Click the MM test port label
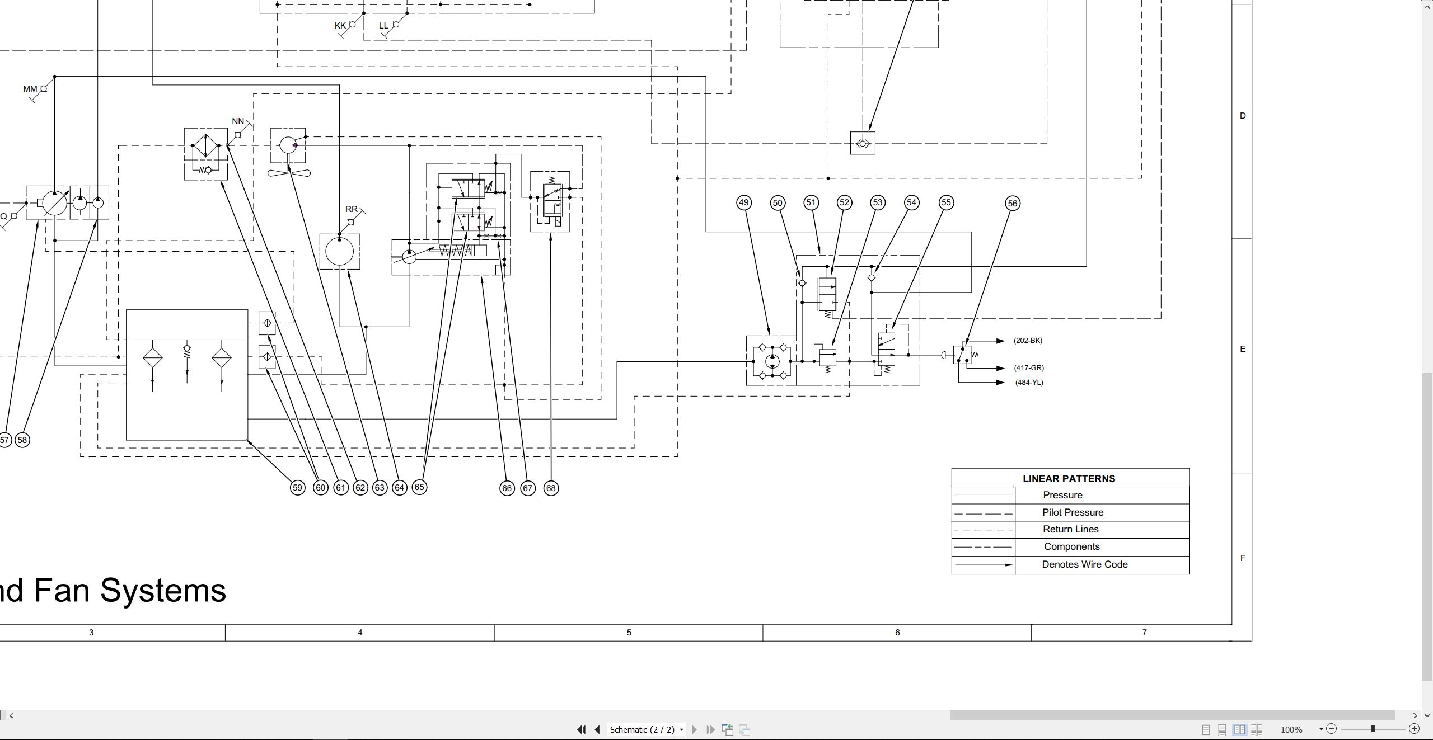The height and width of the screenshot is (740, 1433). [30, 89]
